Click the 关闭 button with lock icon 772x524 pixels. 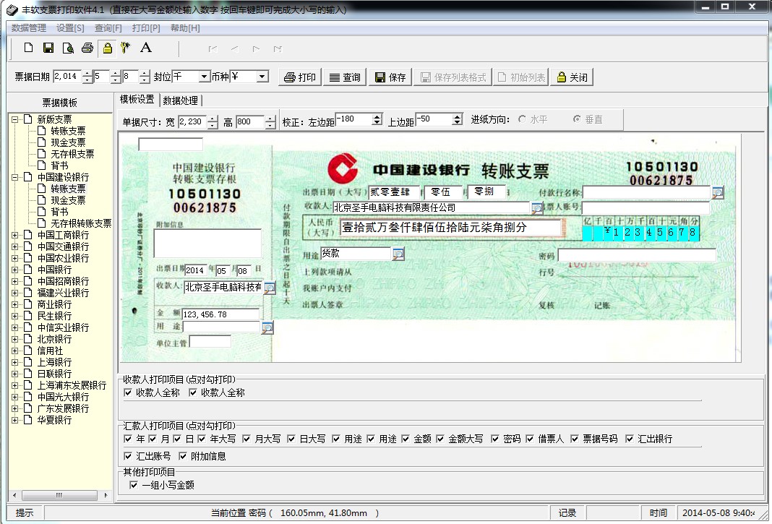click(x=572, y=77)
